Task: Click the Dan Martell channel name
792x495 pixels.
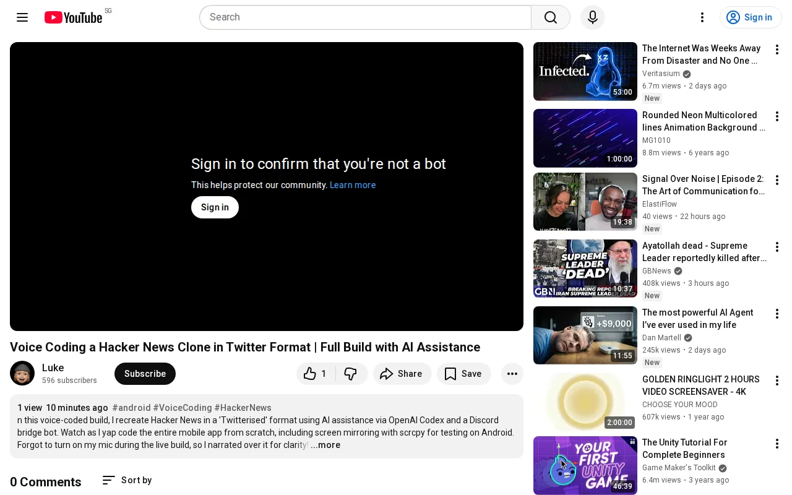Action: (661, 338)
